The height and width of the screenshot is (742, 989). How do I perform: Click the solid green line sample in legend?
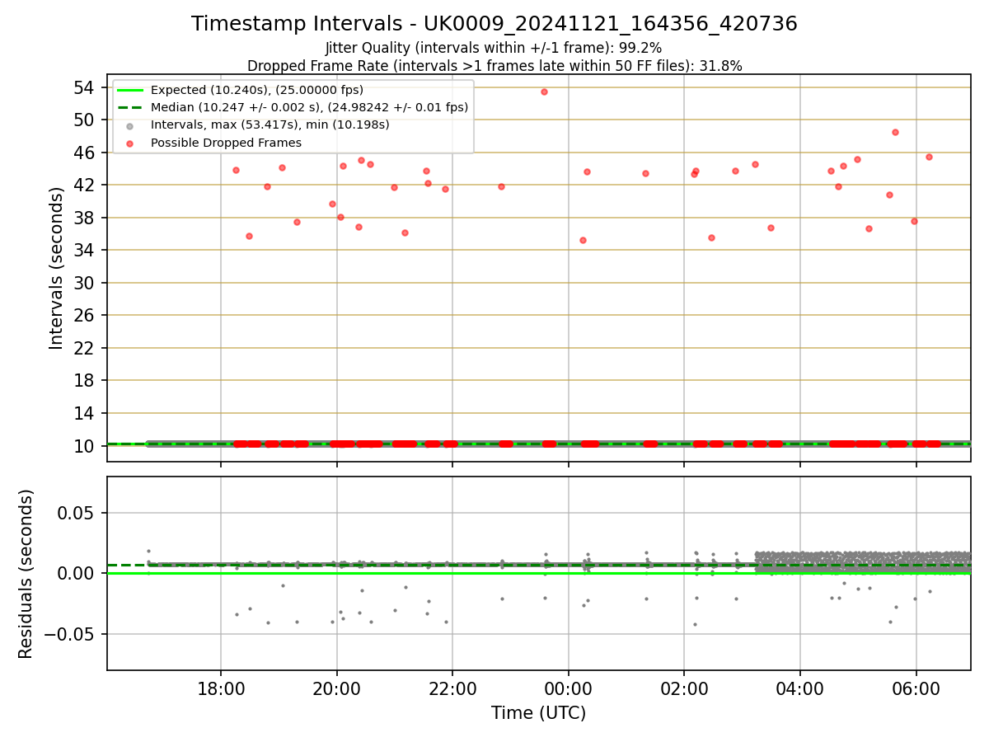tap(130, 90)
